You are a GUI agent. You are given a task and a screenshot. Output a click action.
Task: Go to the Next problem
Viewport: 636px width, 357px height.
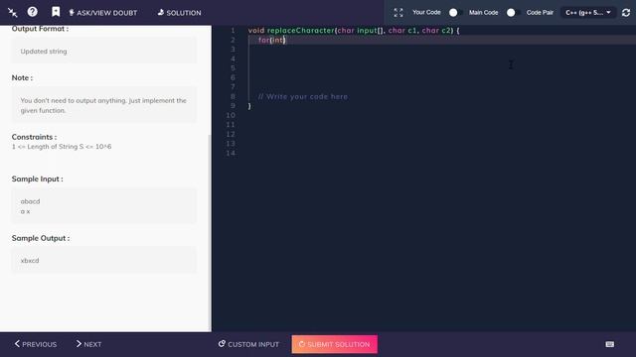pyautogui.click(x=88, y=344)
